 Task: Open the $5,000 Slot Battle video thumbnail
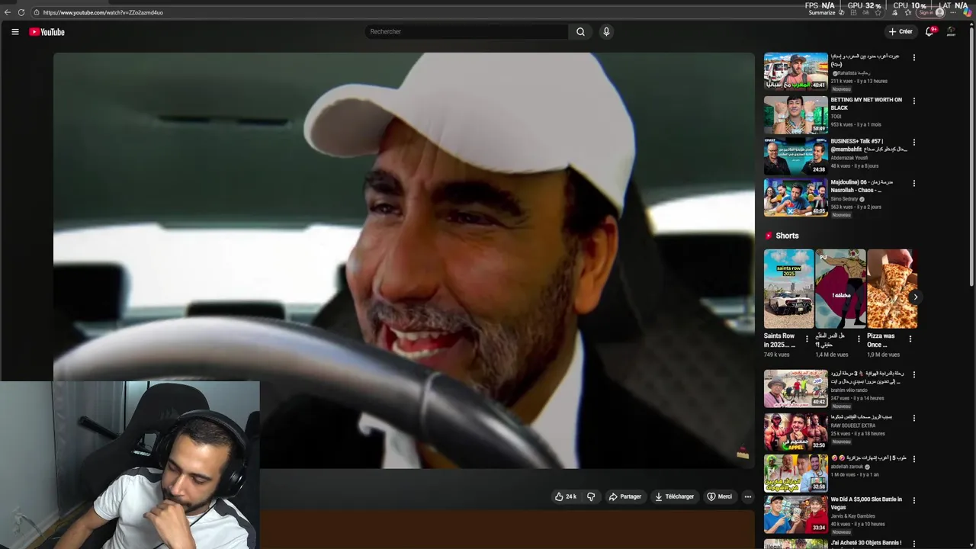pyautogui.click(x=795, y=514)
